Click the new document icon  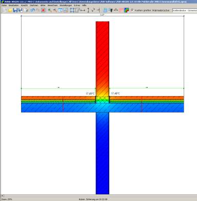tap(5, 10)
